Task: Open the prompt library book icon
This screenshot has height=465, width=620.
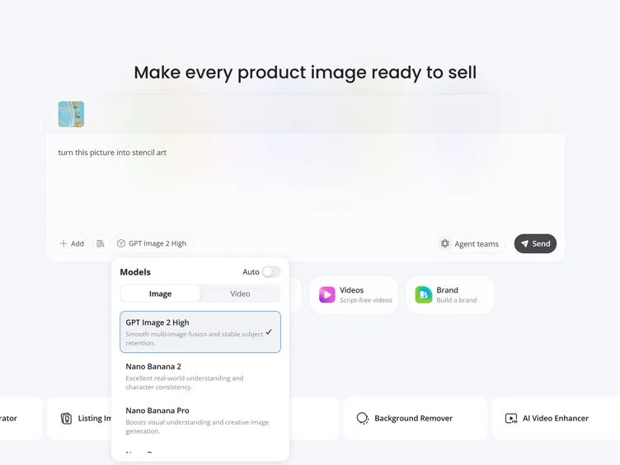Action: (x=101, y=243)
